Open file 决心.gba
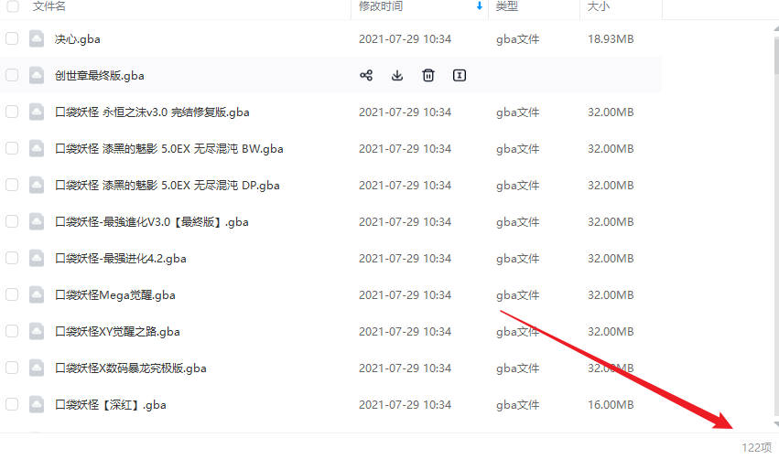This screenshot has height=459, width=779. pyautogui.click(x=78, y=39)
